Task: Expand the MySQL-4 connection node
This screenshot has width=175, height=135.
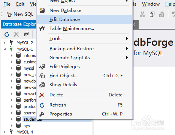Action: coord(4,132)
